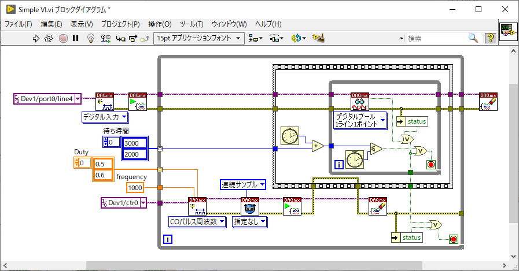Click the Pause button in toolbar
The height and width of the screenshot is (271, 519).
[x=76, y=38]
